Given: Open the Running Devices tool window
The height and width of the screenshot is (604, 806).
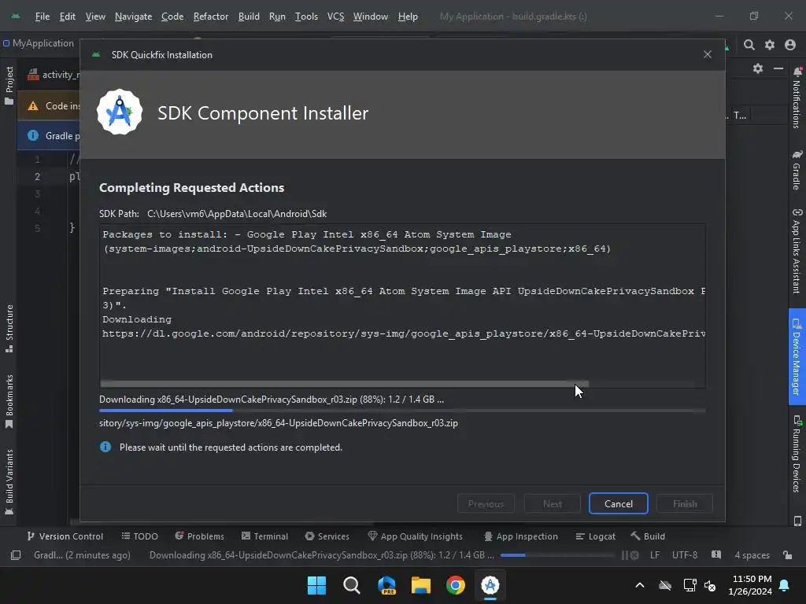Looking at the screenshot, I should pos(797,454).
